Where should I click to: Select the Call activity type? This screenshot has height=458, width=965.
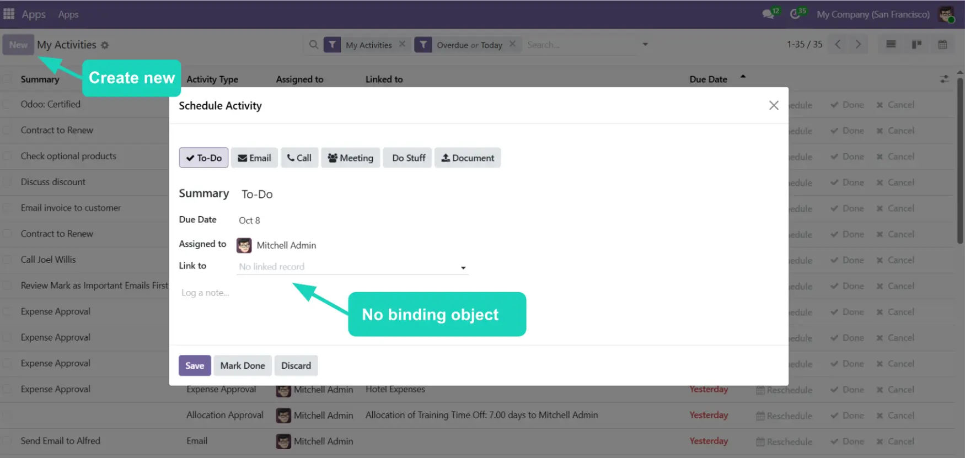coord(299,158)
